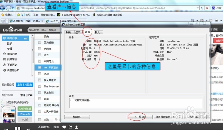Open 下载历史 in the sidebar

(10, 65)
